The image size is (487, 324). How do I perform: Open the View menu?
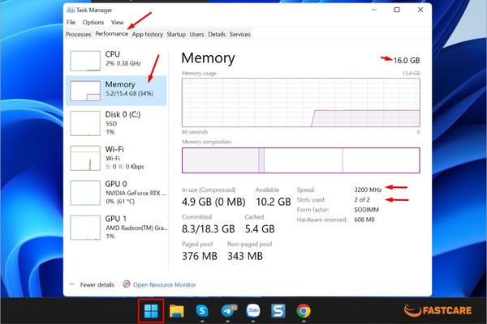pos(117,23)
